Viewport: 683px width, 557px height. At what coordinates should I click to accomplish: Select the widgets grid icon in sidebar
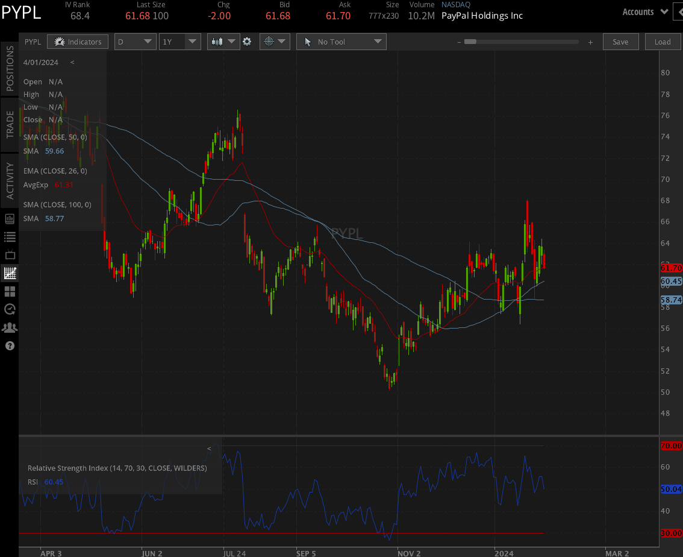point(10,291)
